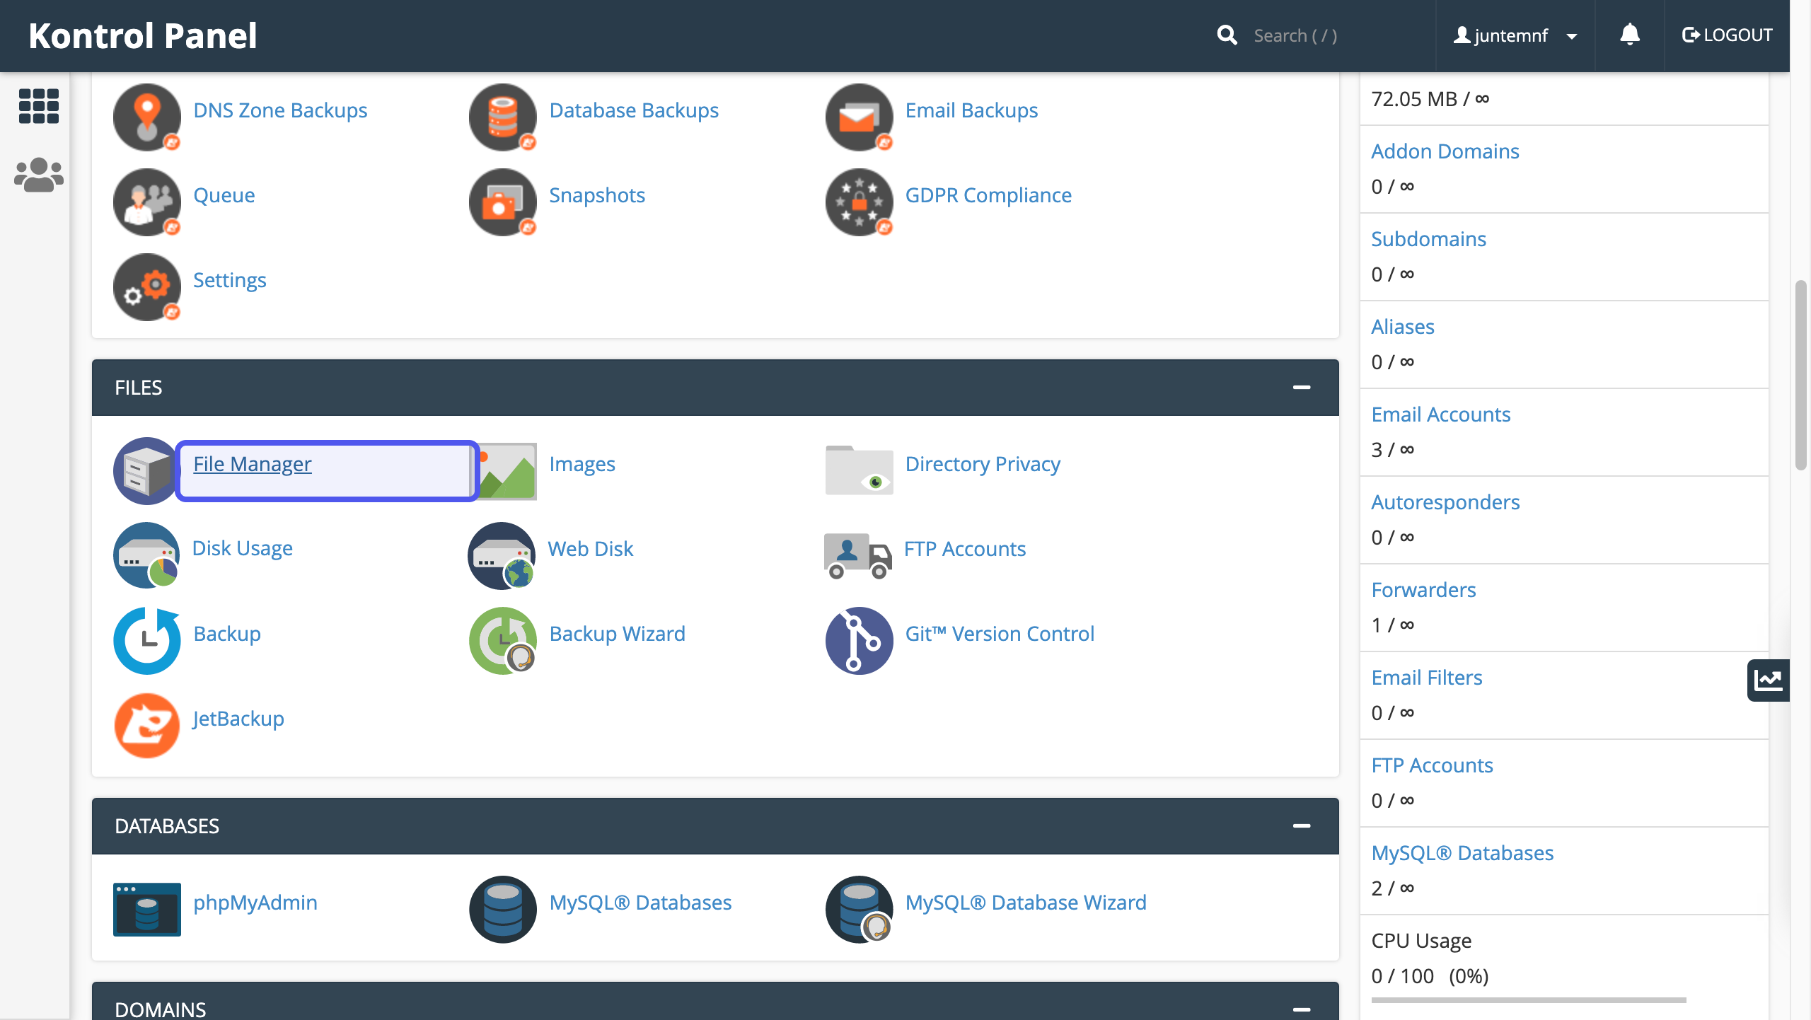Image resolution: width=1811 pixels, height=1020 pixels.
Task: Click the File Manager cabinet icon
Action: [x=146, y=470]
